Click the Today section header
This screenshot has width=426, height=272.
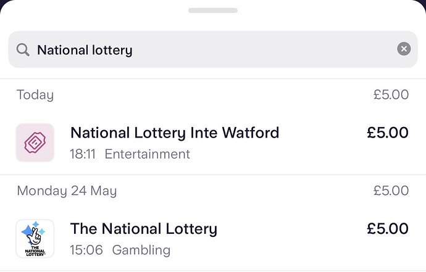(x=35, y=94)
